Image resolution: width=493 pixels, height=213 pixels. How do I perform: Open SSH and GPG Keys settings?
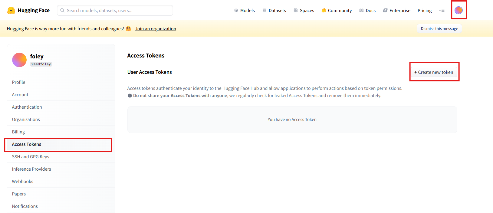[61, 157]
